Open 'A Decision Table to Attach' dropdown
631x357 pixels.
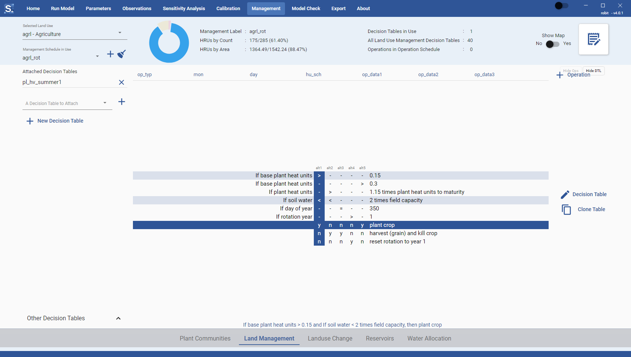tap(67, 103)
